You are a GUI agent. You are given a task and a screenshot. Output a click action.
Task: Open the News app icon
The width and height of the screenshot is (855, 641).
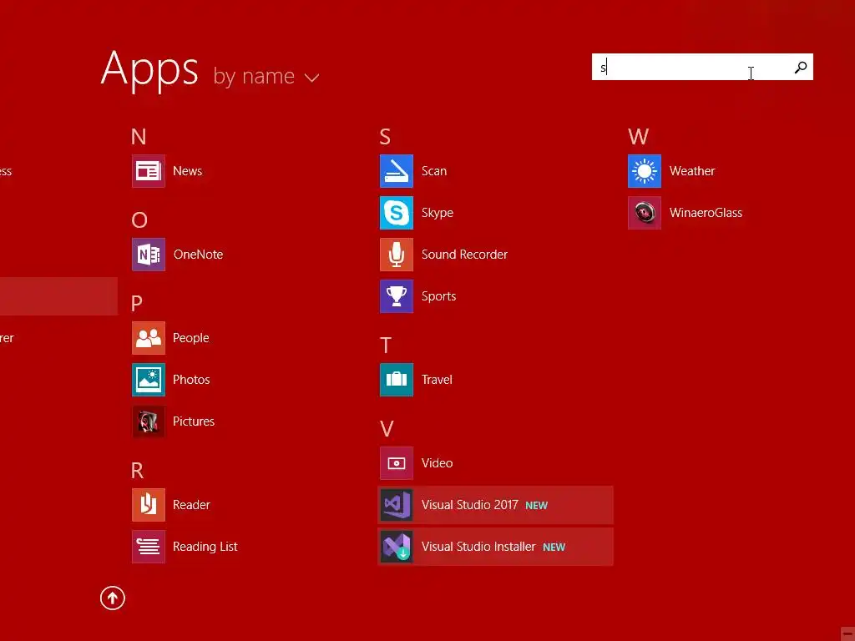[149, 171]
